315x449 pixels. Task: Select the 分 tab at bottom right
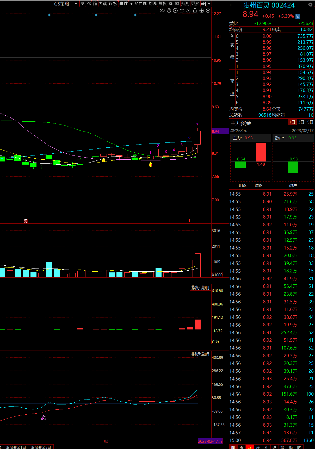pyautogui.click(x=266, y=447)
